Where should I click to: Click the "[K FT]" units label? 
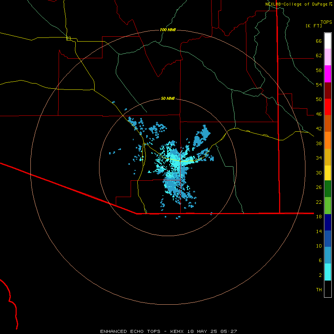[x=314, y=26]
